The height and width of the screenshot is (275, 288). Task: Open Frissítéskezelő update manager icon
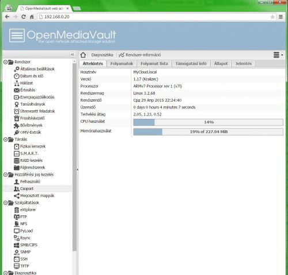[17, 118]
